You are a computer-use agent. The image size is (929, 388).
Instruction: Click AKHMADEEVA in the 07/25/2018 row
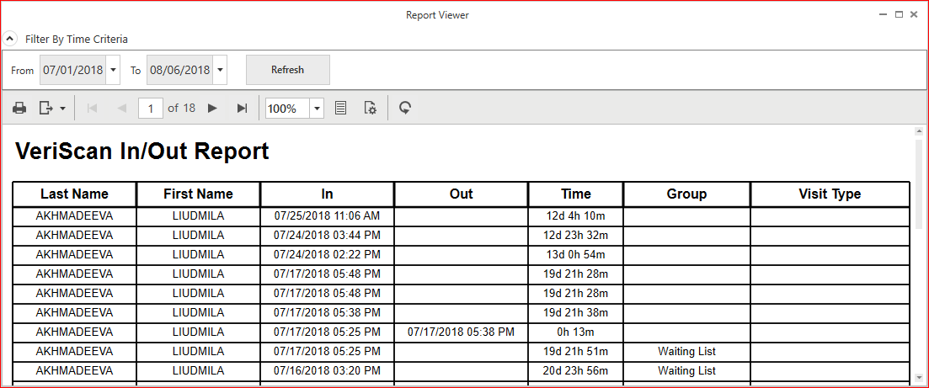[74, 216]
